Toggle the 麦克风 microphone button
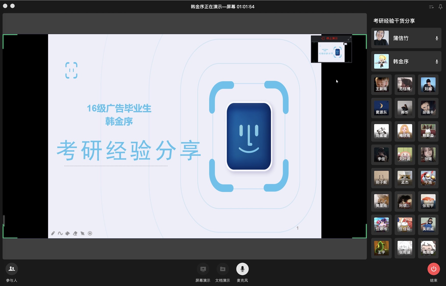Screen dimensions: 446x286 242,269
